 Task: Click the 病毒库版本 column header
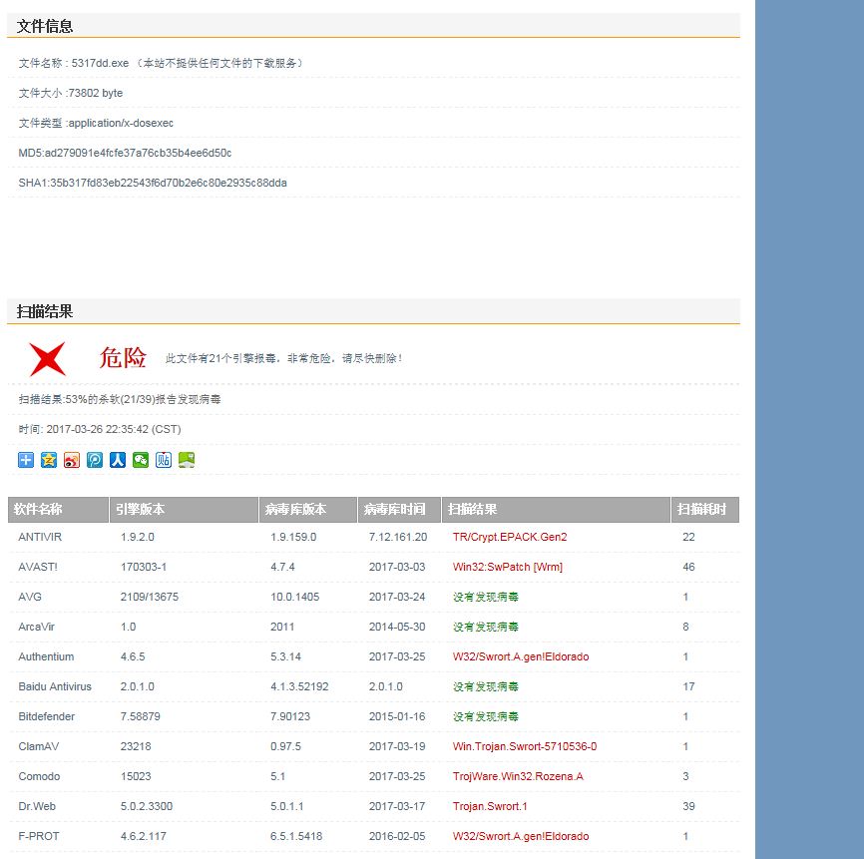tap(308, 509)
